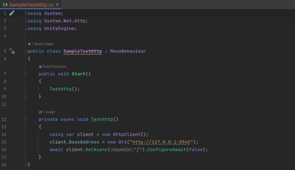
Task: Click the async keyword on line 12
Action: [67, 119]
